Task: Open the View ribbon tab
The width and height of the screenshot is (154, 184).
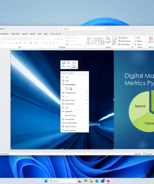Action: tap(40, 34)
